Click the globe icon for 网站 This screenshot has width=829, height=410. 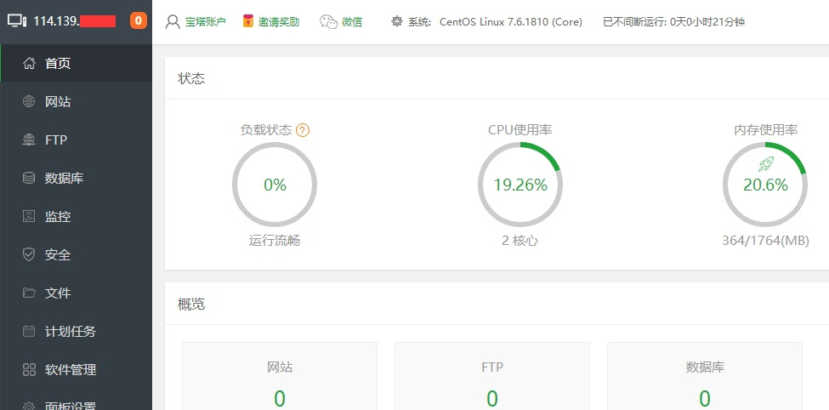(x=29, y=101)
